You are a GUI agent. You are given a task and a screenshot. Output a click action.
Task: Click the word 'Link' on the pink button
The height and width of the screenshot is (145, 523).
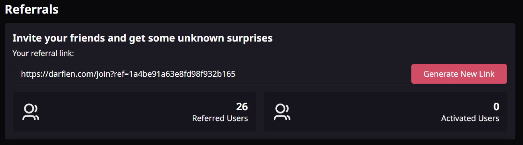[x=487, y=74]
